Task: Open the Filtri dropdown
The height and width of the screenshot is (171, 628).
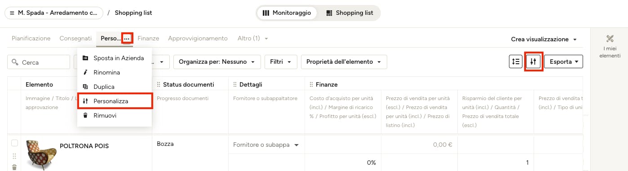Action: (x=281, y=62)
